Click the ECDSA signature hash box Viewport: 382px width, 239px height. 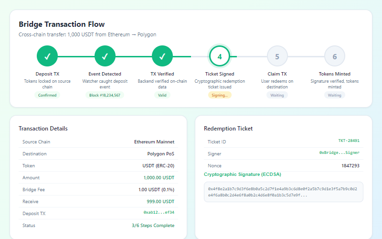click(x=284, y=192)
